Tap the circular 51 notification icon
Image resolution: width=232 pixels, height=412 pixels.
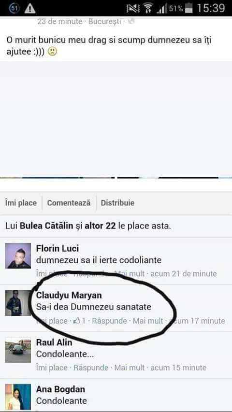tap(14, 8)
